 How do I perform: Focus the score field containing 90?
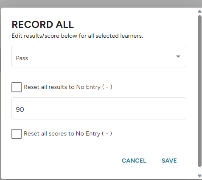(x=99, y=108)
